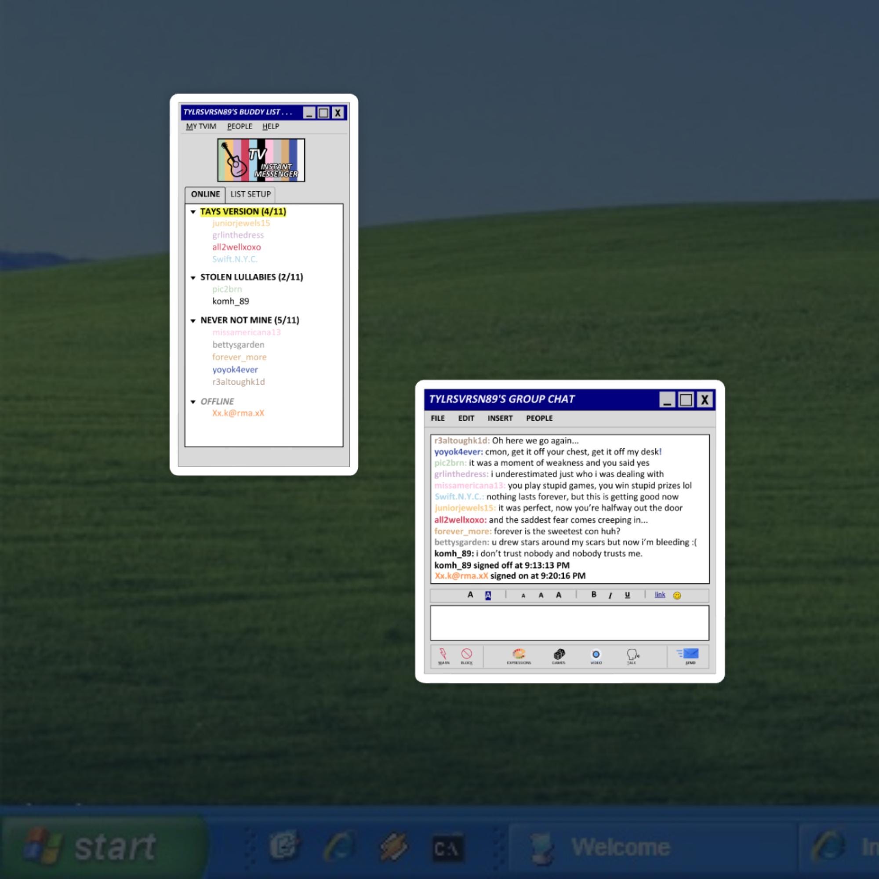This screenshot has width=879, height=879.
Task: Select buddy yoyok4ever in list
Action: tap(235, 370)
